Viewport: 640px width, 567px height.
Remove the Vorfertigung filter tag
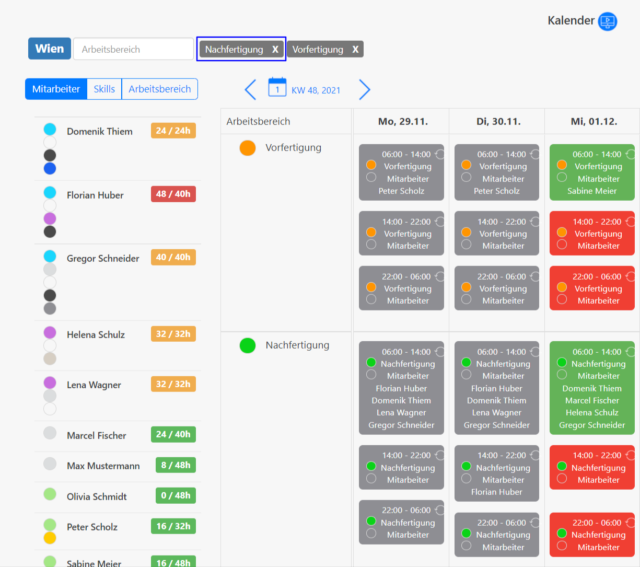click(x=355, y=50)
